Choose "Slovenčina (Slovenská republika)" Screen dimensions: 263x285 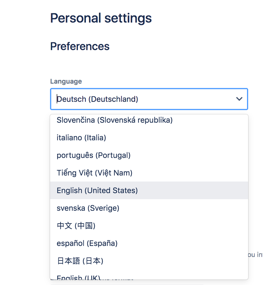pos(114,120)
